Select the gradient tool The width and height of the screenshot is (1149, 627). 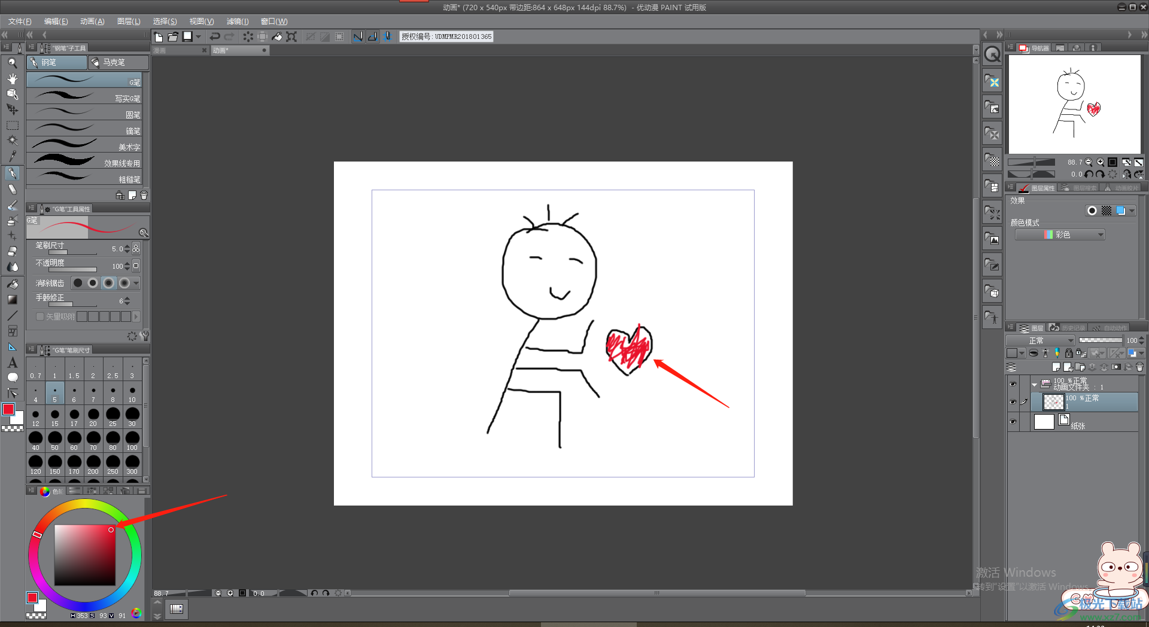click(12, 300)
